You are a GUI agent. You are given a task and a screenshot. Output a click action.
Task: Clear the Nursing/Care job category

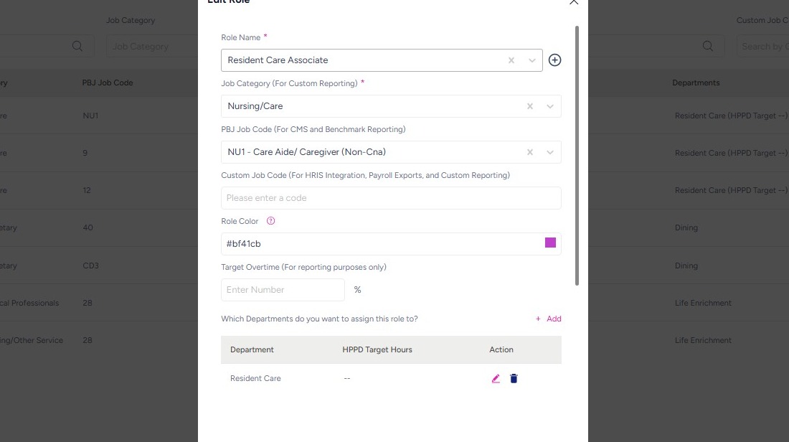coord(530,106)
